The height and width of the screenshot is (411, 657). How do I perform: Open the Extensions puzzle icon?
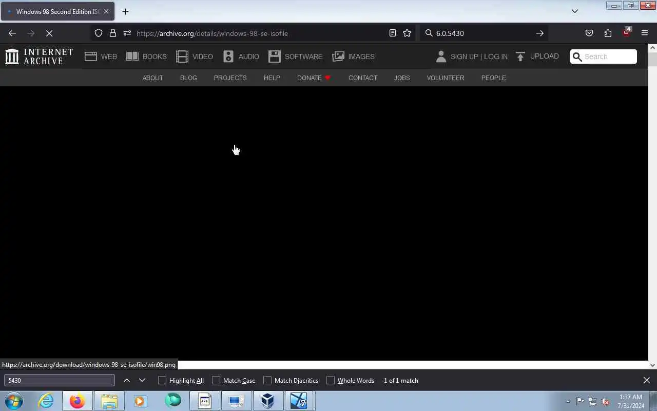pos(608,33)
